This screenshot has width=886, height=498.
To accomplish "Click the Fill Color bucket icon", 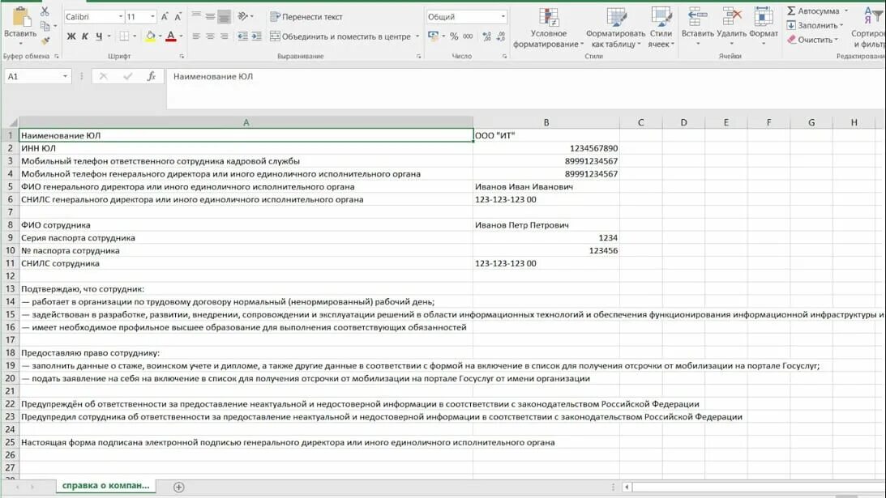I will [150, 36].
